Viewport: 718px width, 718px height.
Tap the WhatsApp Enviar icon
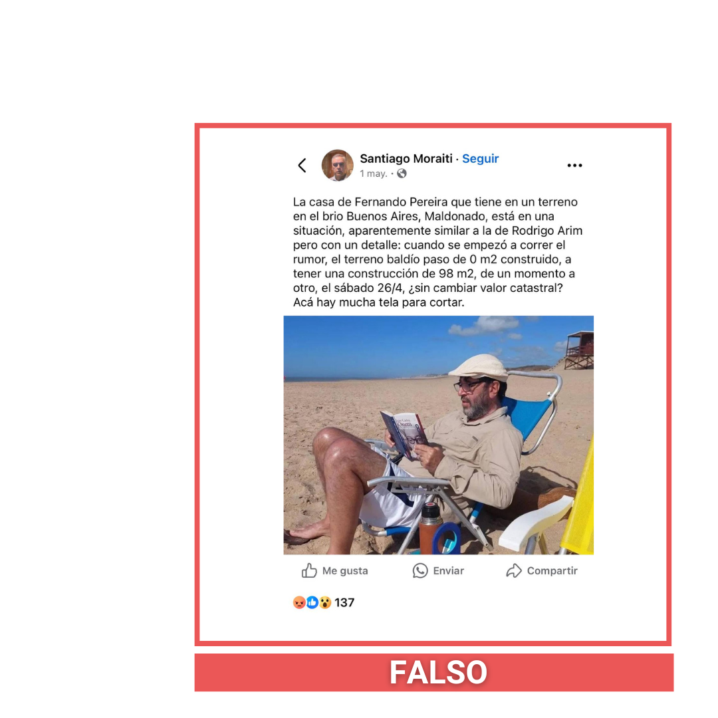click(x=420, y=570)
